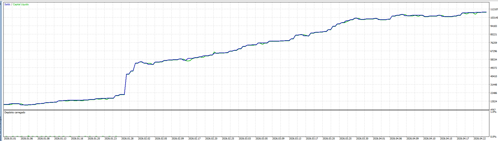Click the 58334 value on balance axis
The width and height of the screenshot is (498, 141).
(494, 60)
